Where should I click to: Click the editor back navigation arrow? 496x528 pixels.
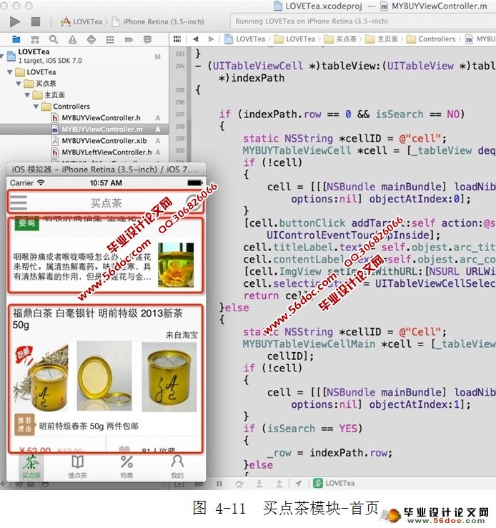coord(194,39)
